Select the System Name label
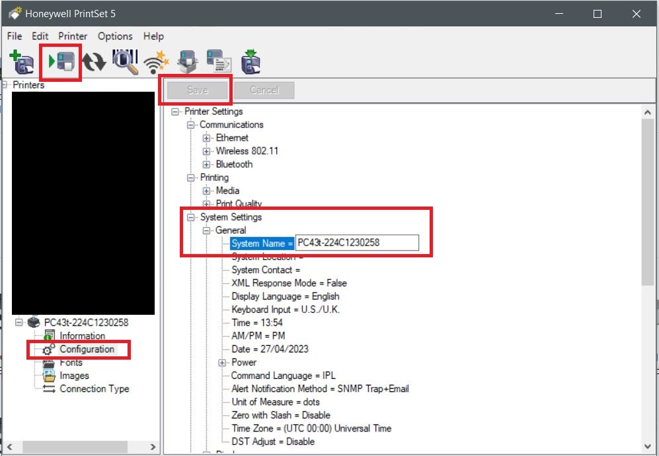The width and height of the screenshot is (659, 456). [x=262, y=244]
